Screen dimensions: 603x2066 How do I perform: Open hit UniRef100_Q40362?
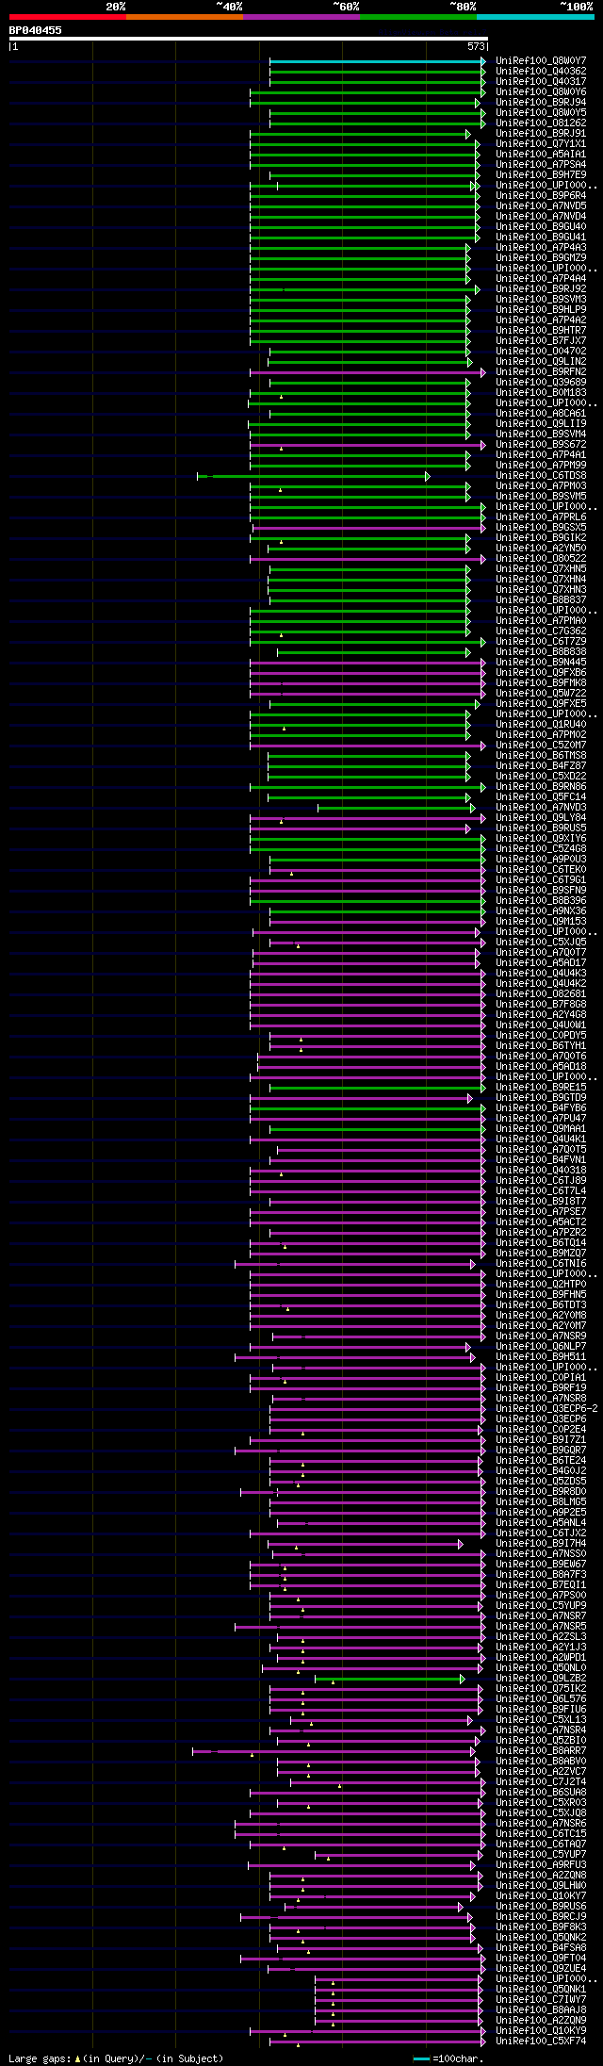[541, 72]
